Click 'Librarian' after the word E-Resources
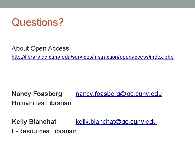 point(64,131)
